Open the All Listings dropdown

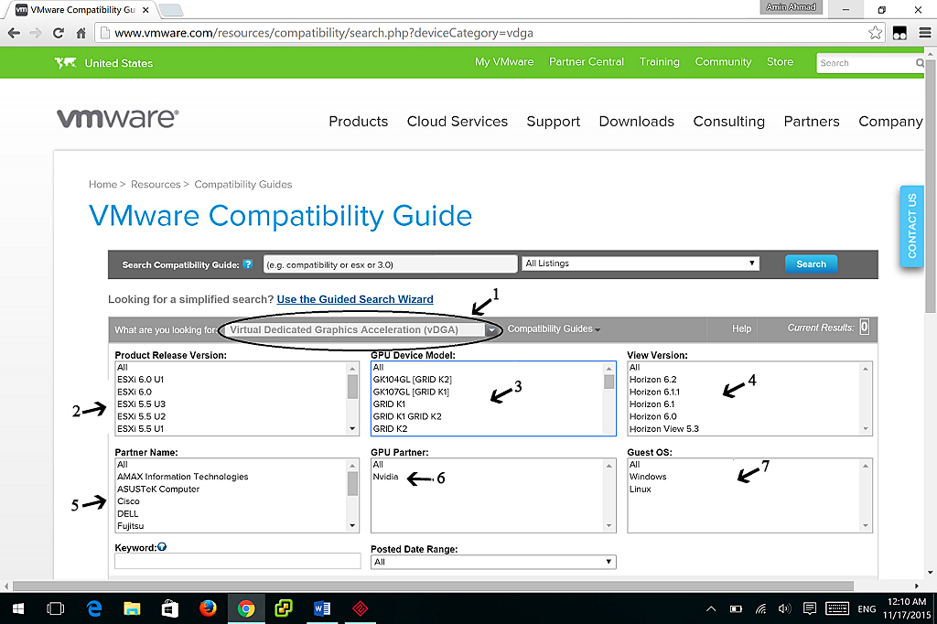[641, 264]
